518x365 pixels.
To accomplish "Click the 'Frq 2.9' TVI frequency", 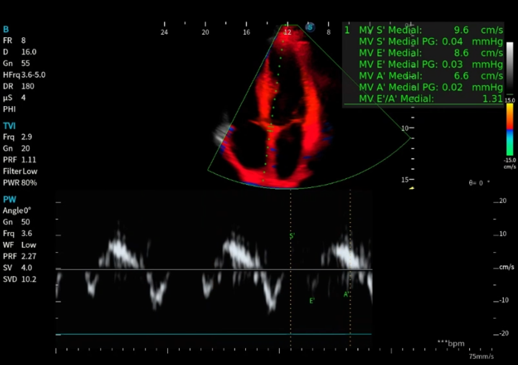I will 18,137.
